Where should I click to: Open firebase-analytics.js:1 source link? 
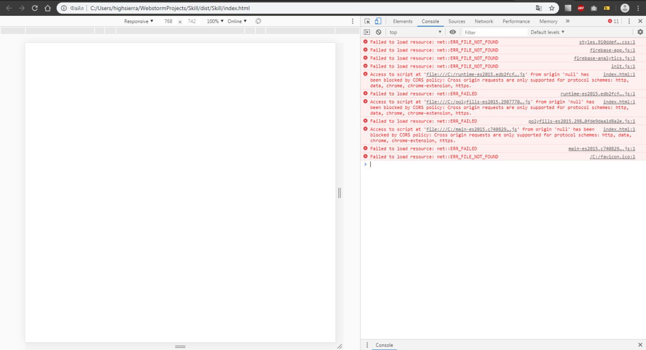tap(605, 58)
